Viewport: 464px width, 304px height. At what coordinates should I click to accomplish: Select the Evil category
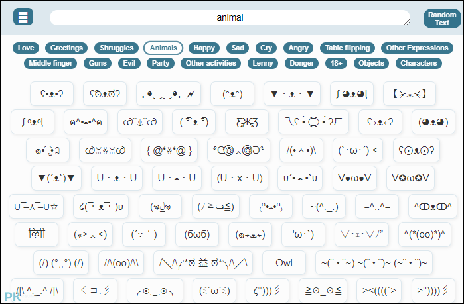(x=129, y=63)
